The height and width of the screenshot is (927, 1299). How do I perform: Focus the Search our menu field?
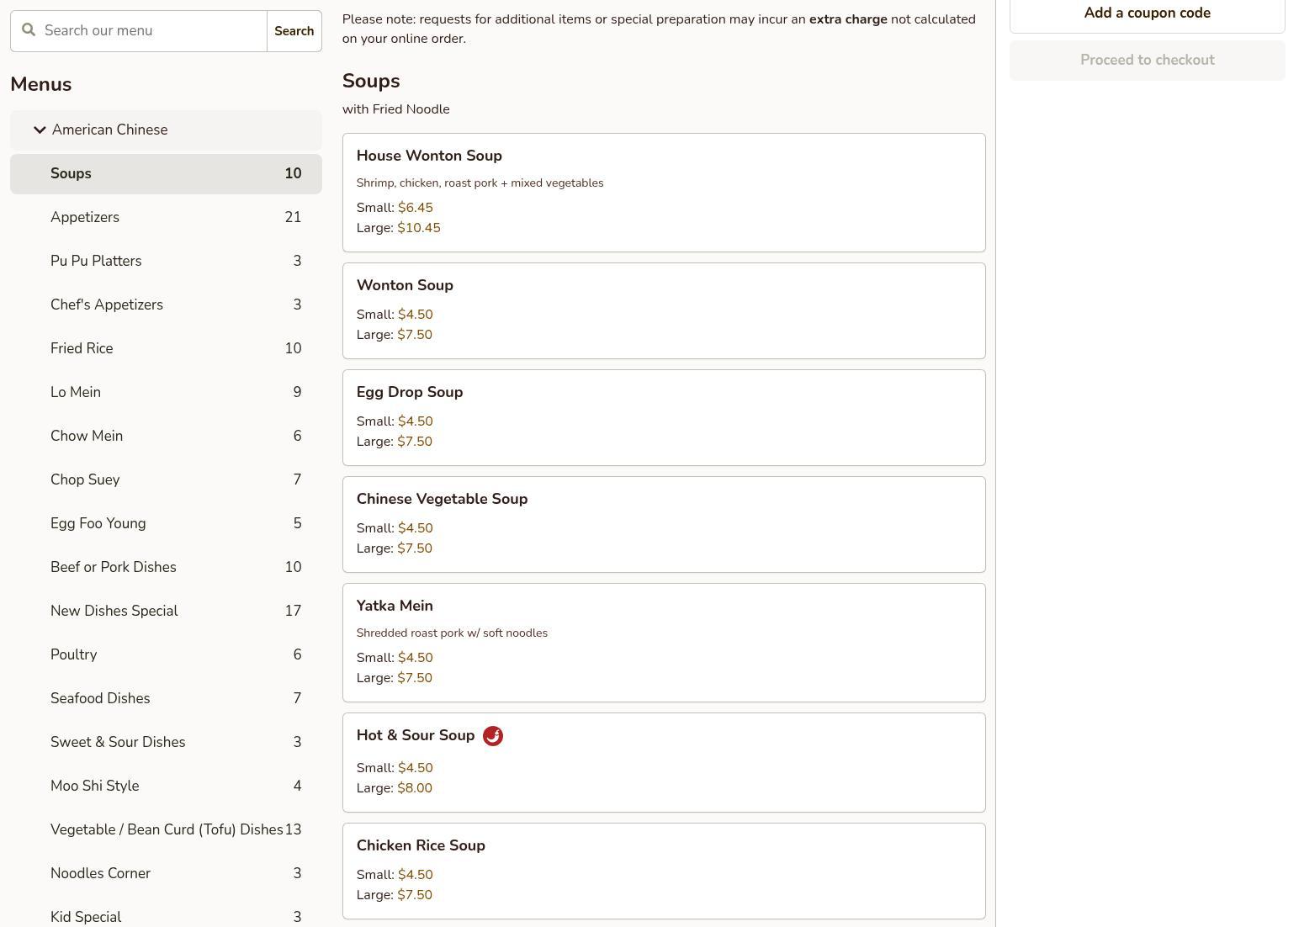(x=139, y=31)
